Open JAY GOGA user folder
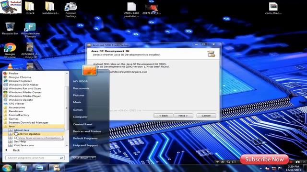 [80, 81]
